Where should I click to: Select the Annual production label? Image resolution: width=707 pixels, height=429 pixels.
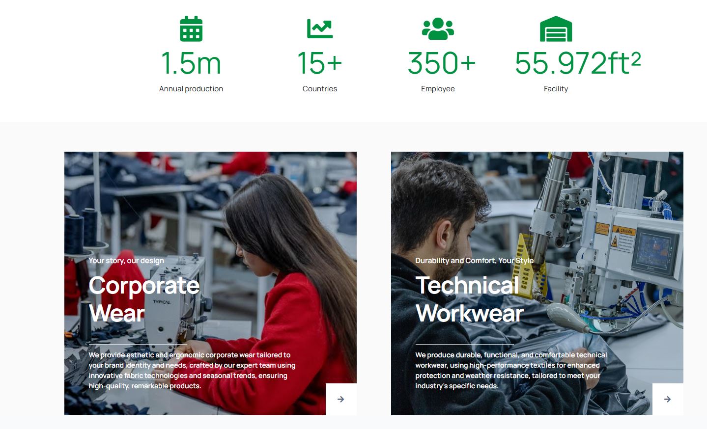tap(191, 89)
